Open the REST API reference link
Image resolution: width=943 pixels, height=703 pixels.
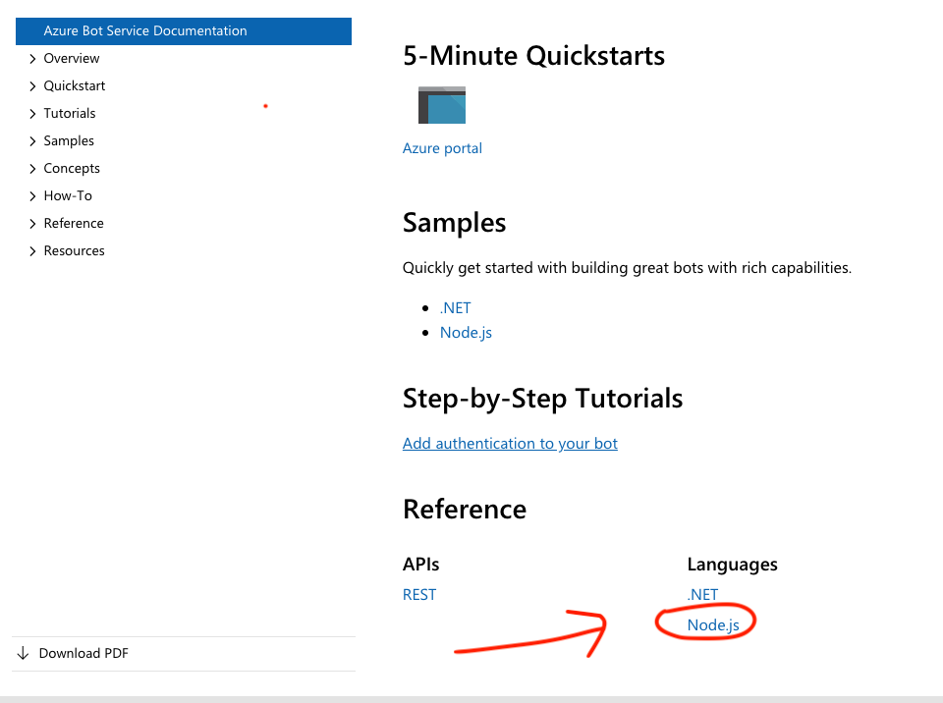419,595
